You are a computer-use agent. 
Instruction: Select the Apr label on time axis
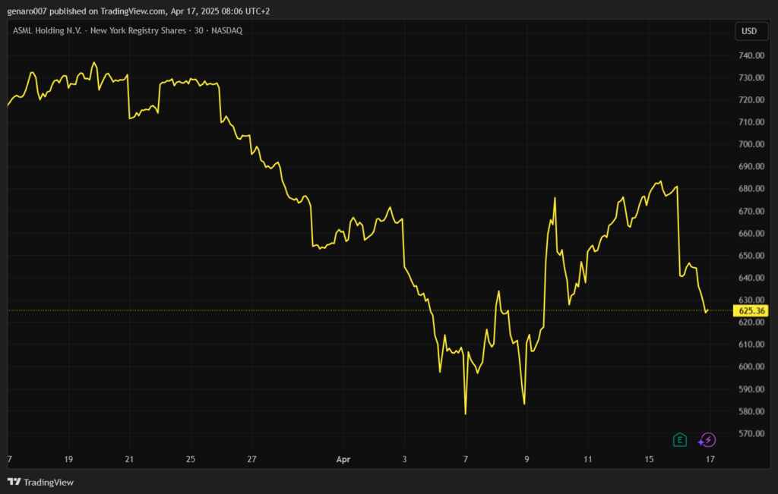click(x=343, y=459)
